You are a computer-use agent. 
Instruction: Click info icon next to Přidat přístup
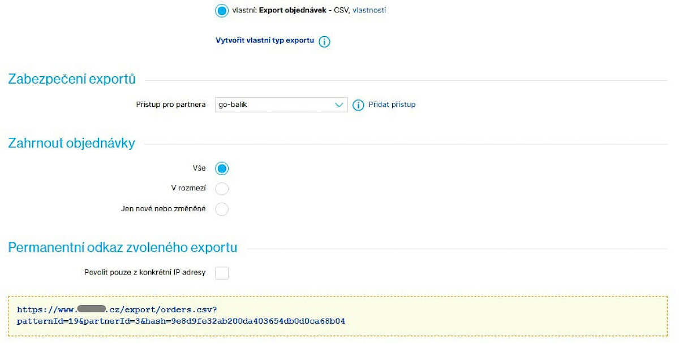tap(358, 105)
